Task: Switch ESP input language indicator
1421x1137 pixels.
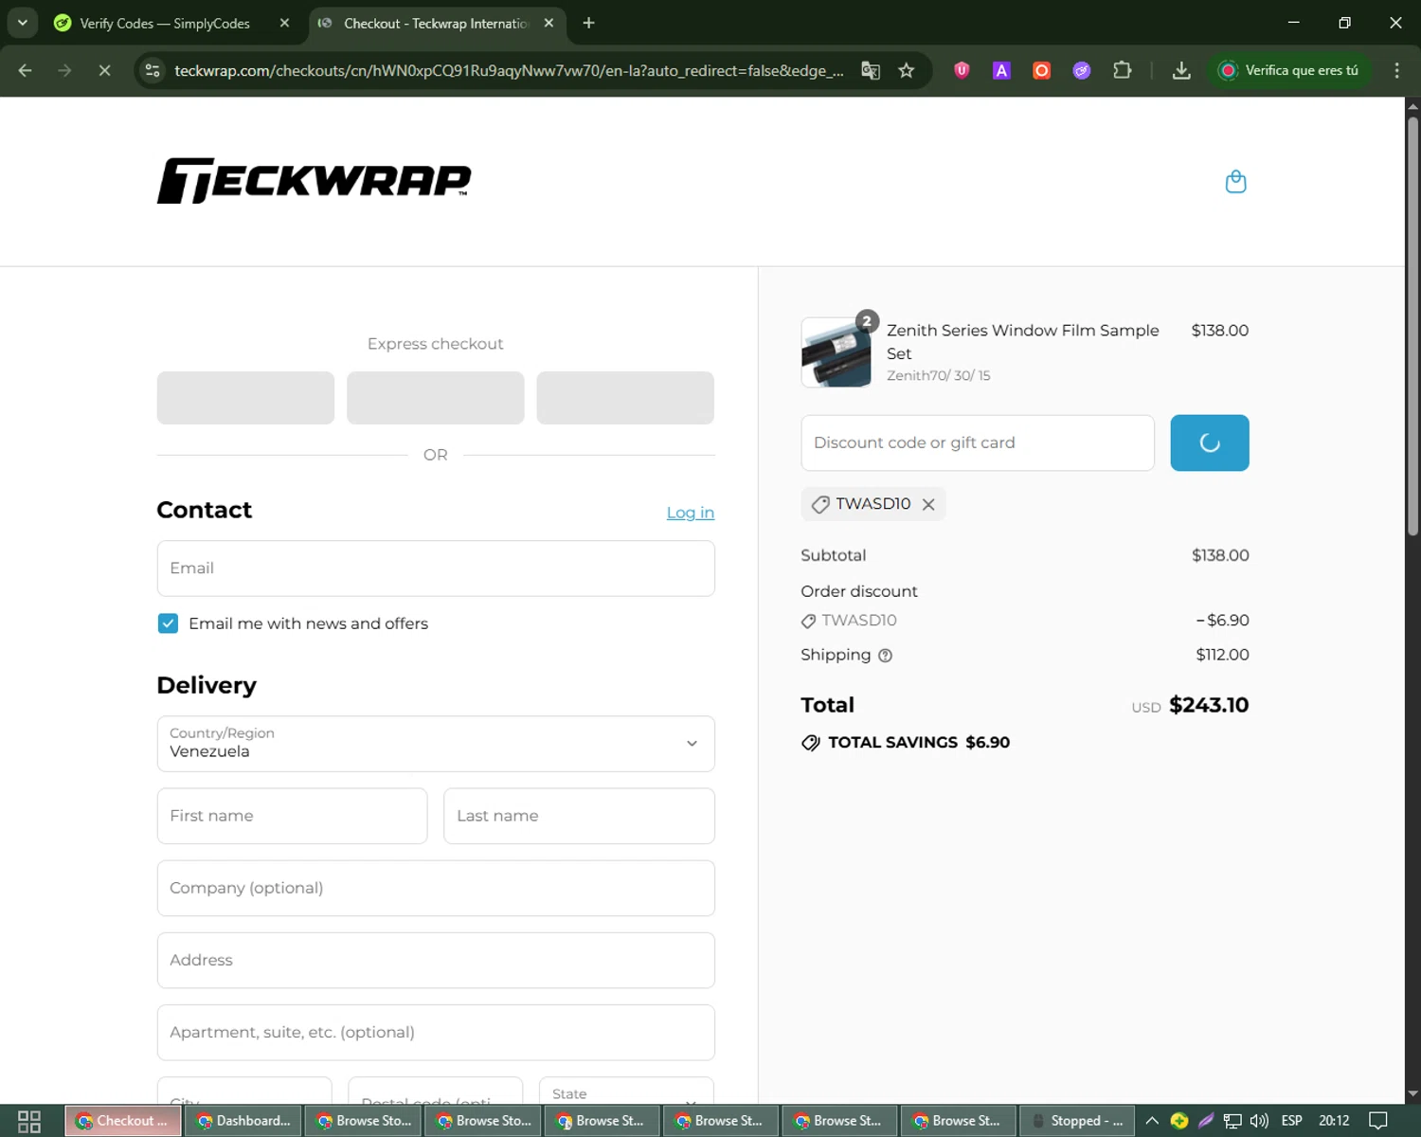Action: [x=1291, y=1121]
